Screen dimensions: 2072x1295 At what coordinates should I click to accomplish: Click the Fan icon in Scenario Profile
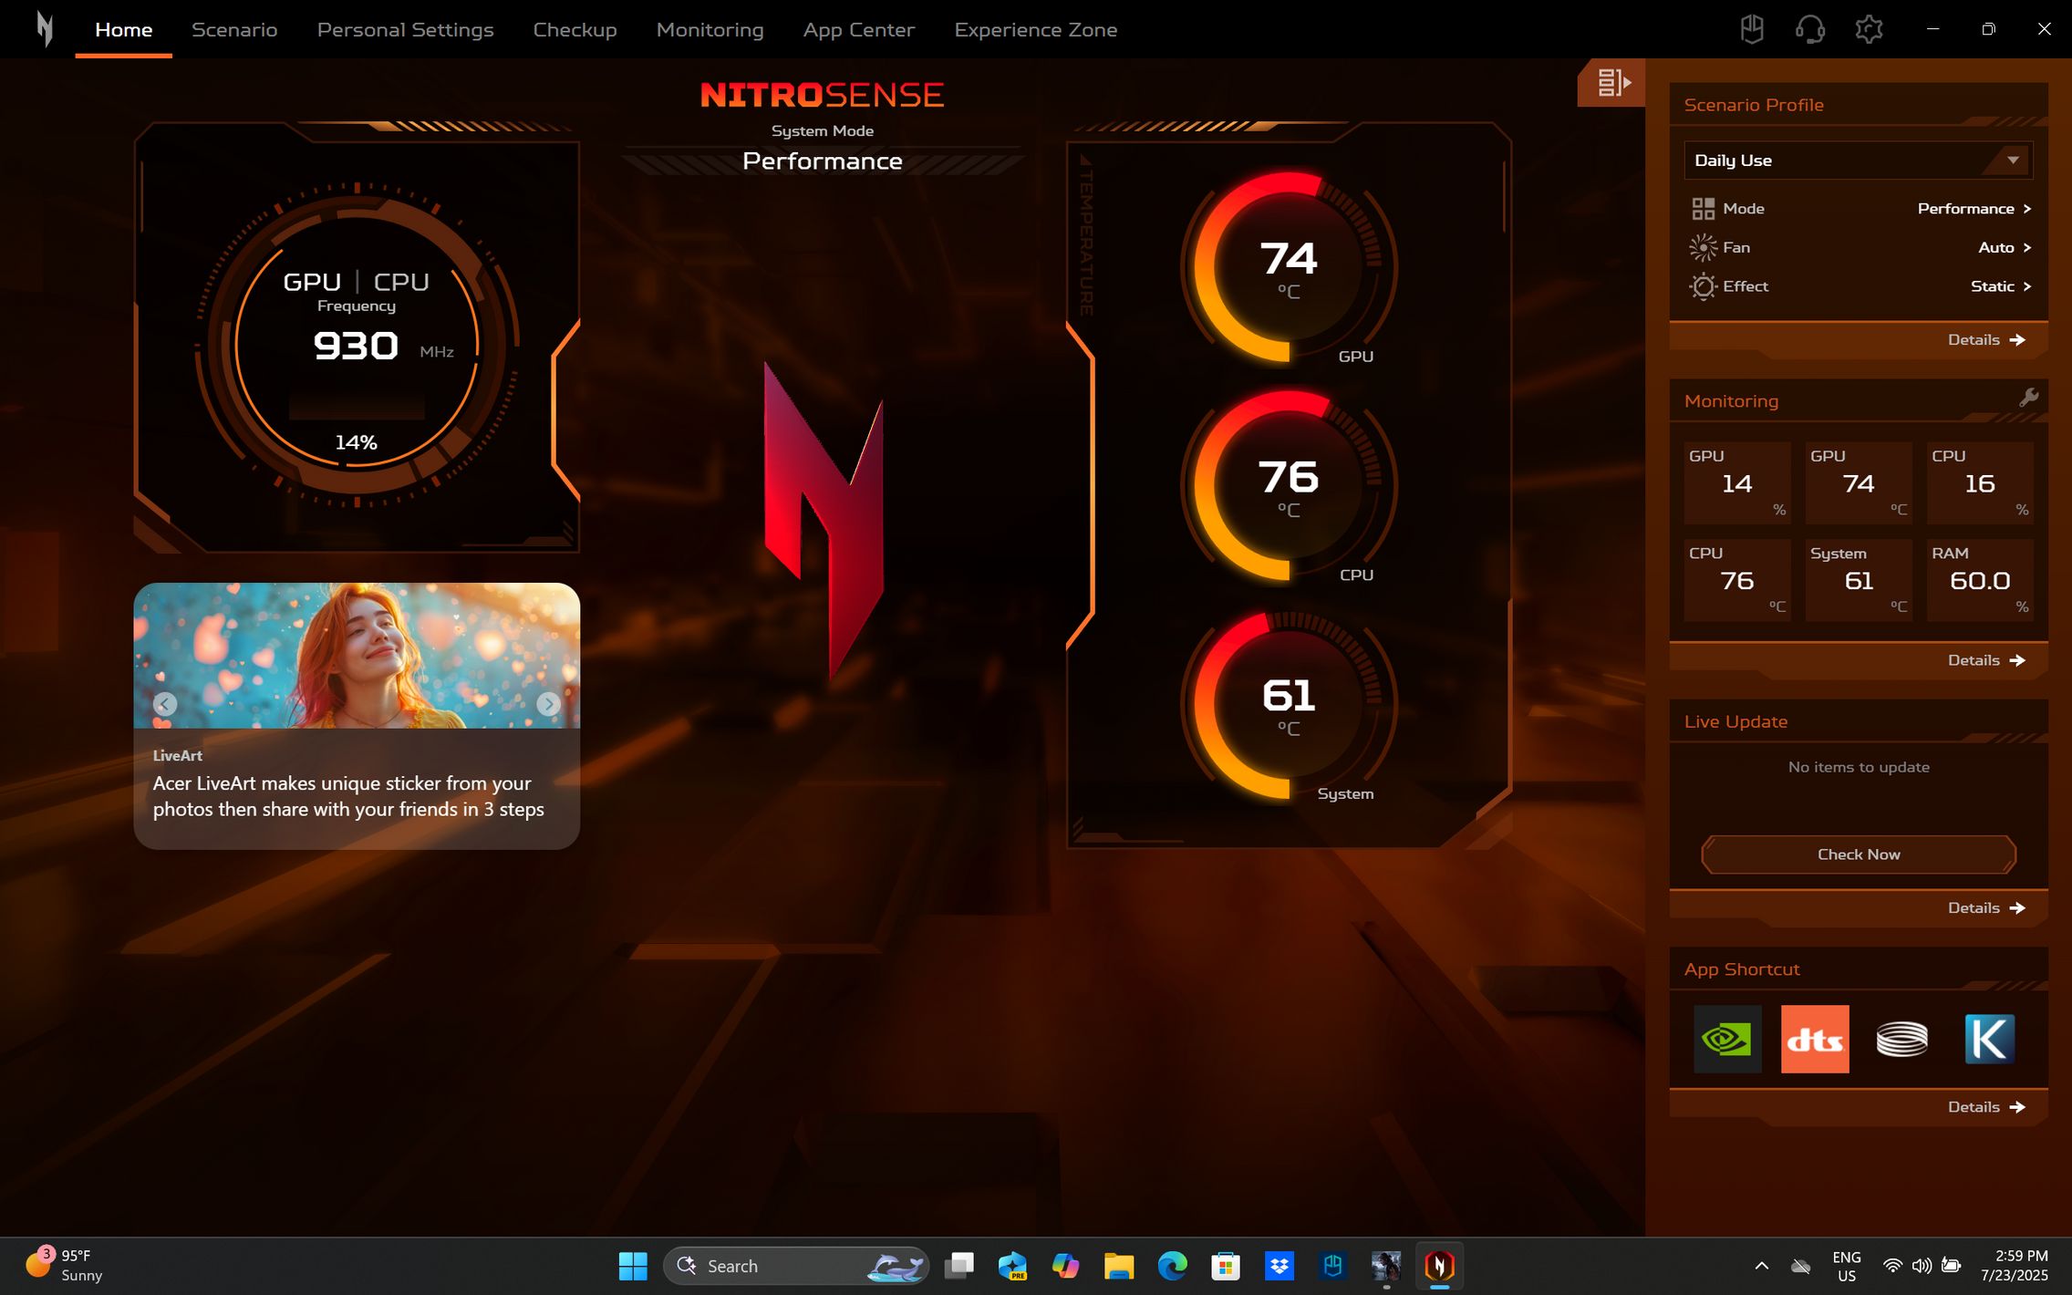click(x=1703, y=247)
